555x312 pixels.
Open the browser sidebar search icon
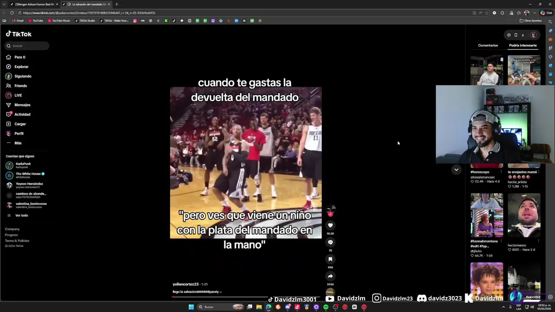(x=551, y=22)
